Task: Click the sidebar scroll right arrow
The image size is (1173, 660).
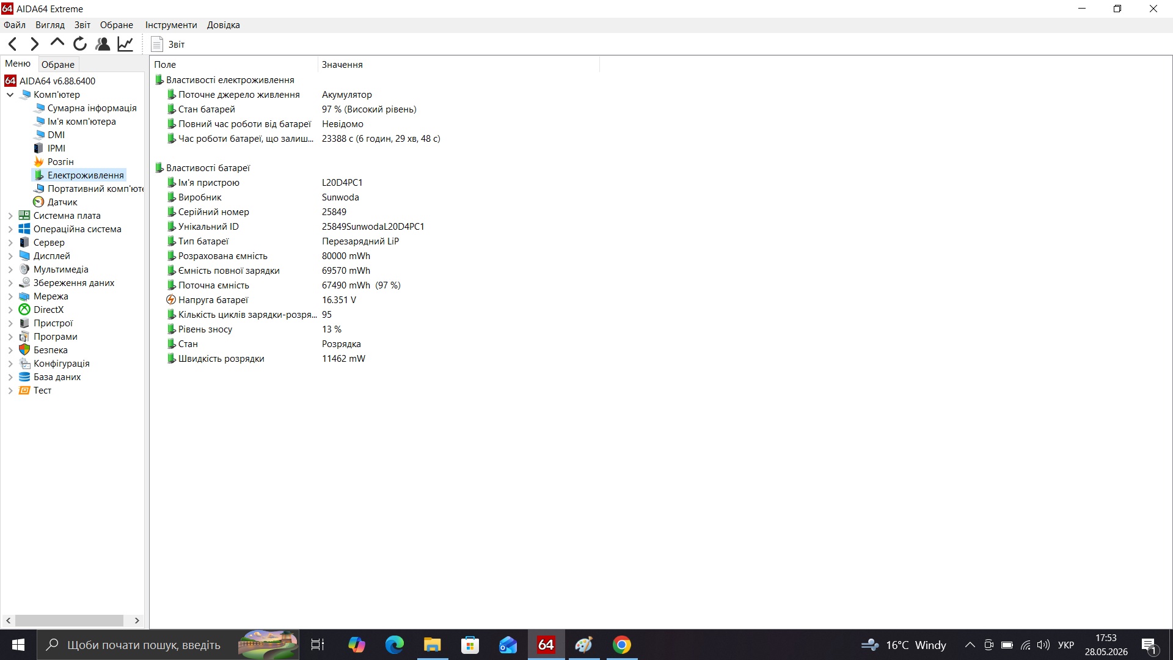Action: [137, 620]
